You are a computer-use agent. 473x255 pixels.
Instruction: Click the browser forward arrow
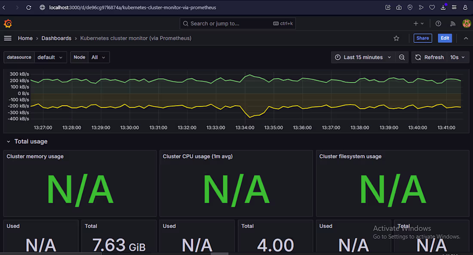pyautogui.click(x=17, y=8)
